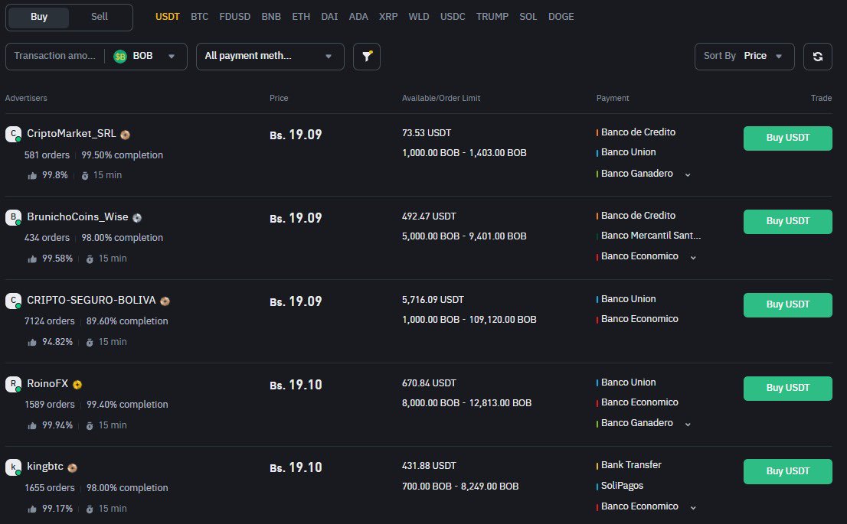Open BrunichoCoins_Wise advertiser profile

click(x=78, y=217)
